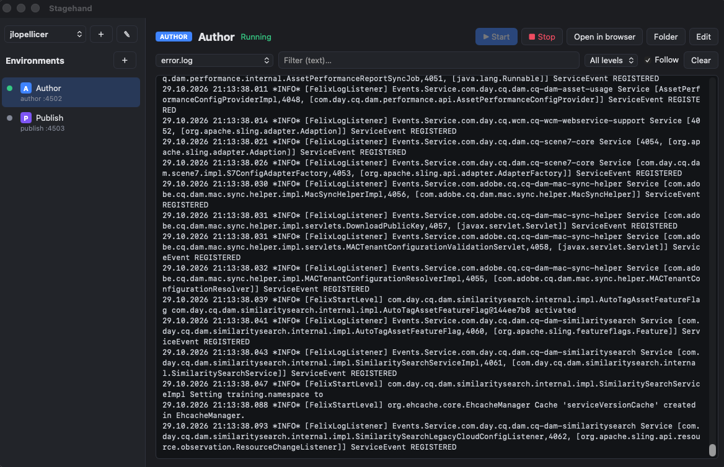Click Open in browser
This screenshot has width=724, height=467.
(604, 37)
